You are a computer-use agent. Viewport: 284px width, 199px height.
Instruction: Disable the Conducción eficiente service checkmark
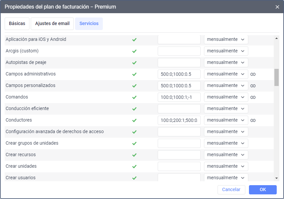(x=134, y=109)
